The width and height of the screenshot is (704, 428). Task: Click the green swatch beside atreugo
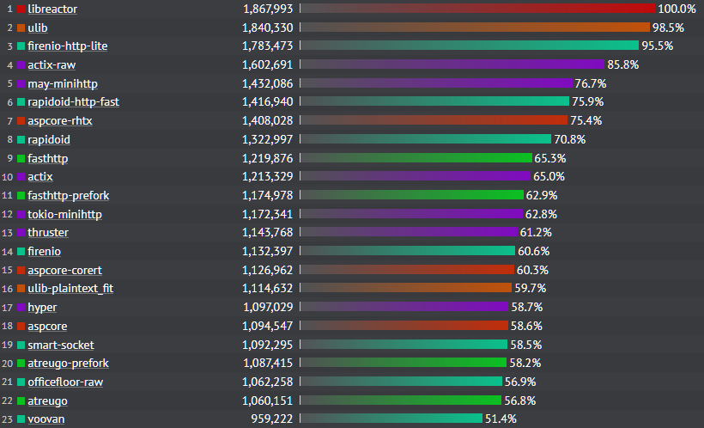pos(21,401)
